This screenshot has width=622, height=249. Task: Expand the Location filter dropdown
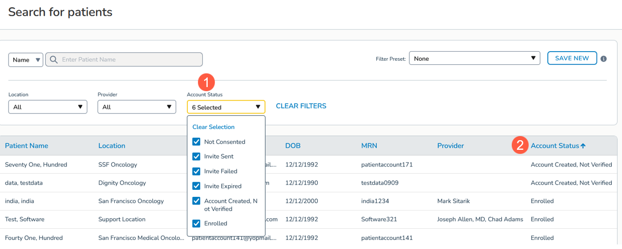pos(48,107)
